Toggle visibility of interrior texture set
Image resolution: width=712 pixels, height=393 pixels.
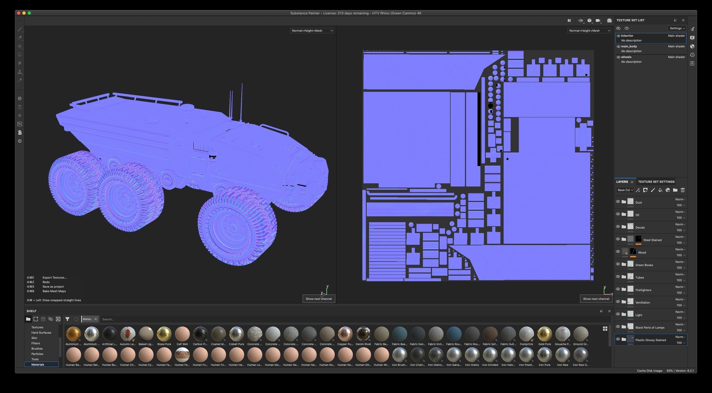click(x=618, y=36)
